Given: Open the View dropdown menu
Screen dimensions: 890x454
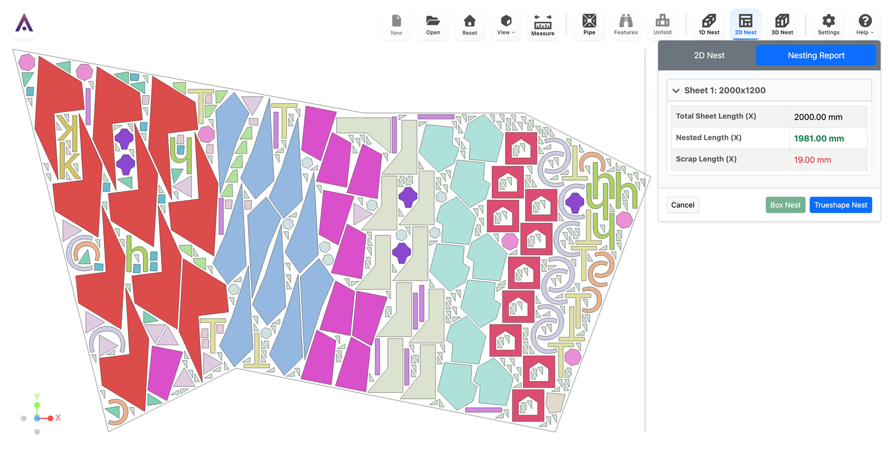Looking at the screenshot, I should point(506,25).
